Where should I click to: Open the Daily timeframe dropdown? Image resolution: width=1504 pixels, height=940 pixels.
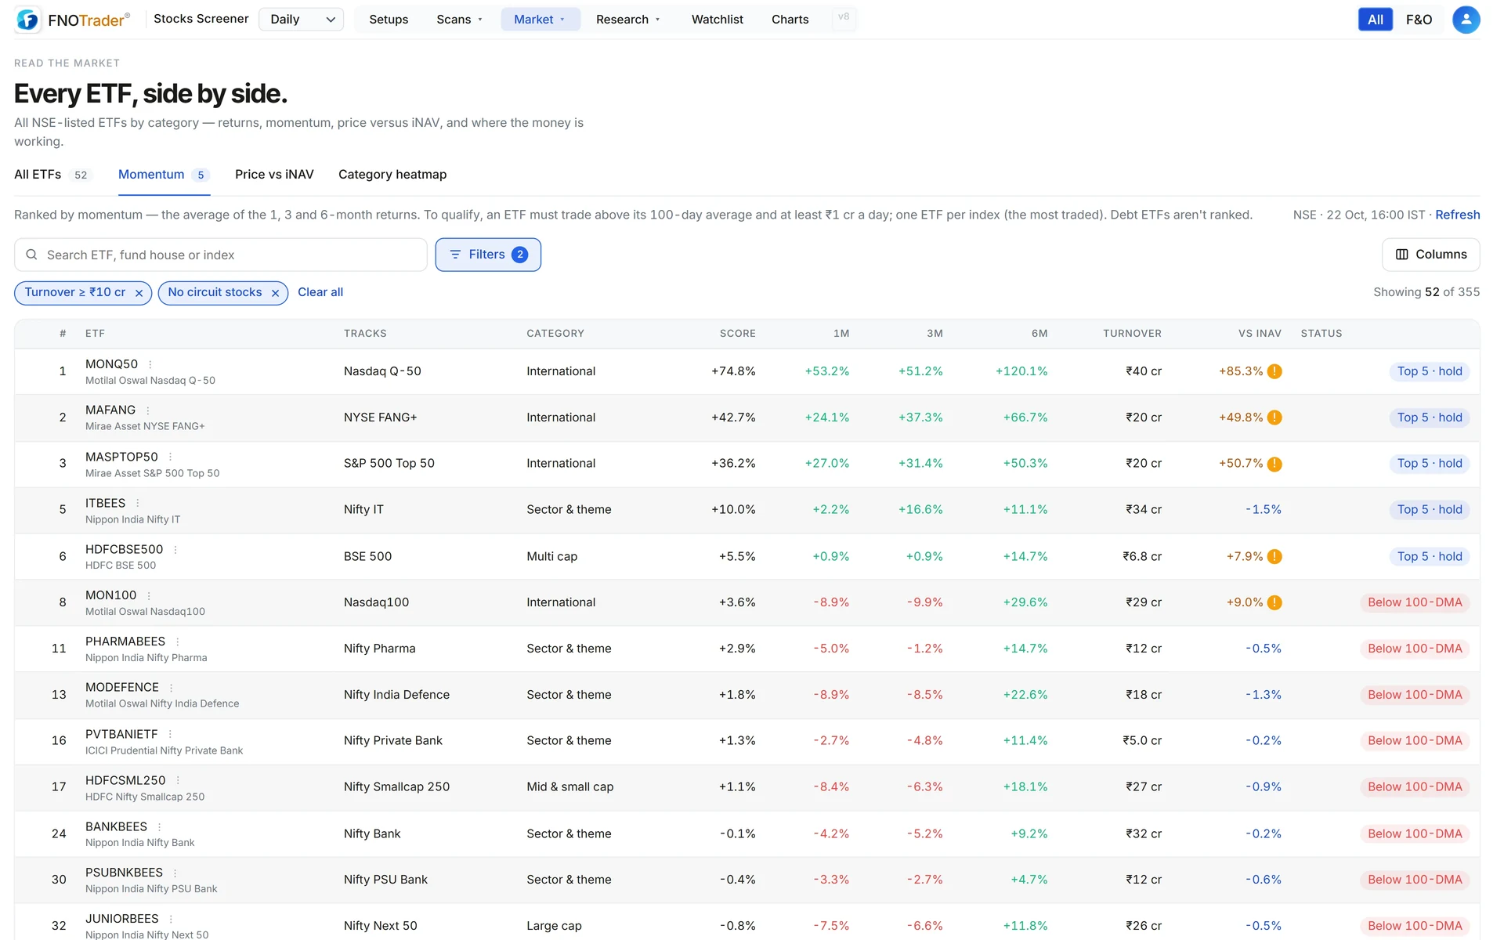[x=302, y=20]
